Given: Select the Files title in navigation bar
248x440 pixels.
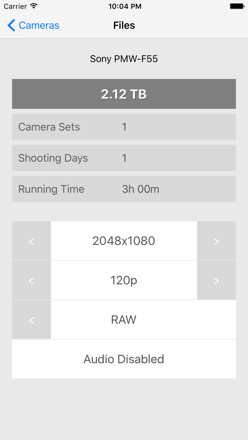Looking at the screenshot, I should [x=124, y=25].
